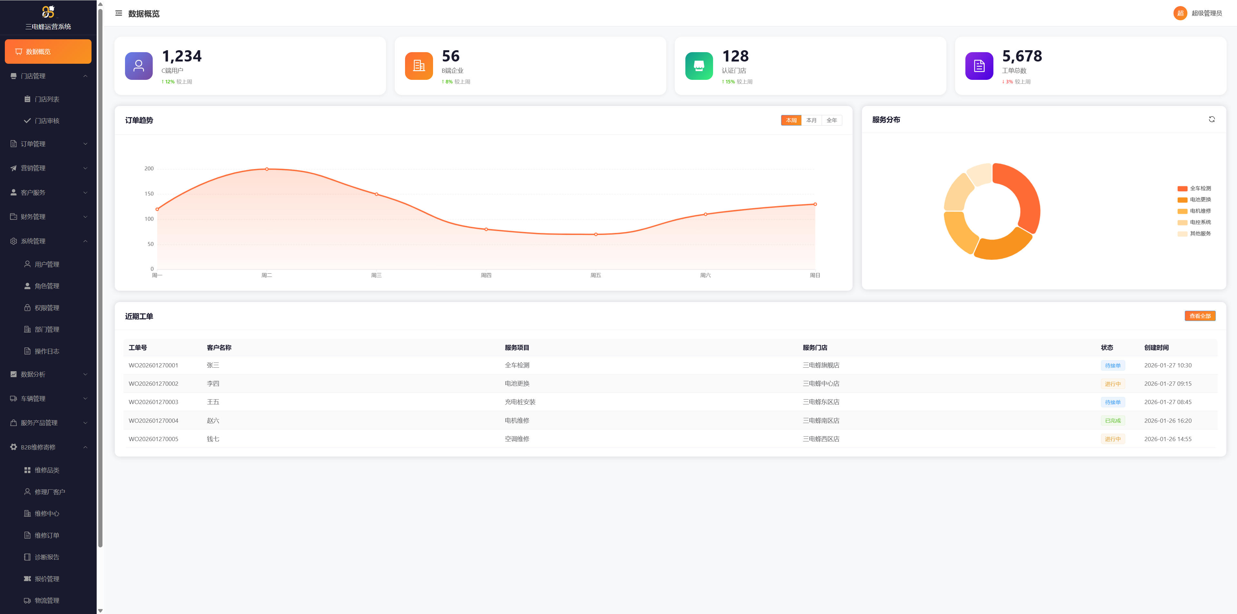Expand the 客户服务 menu
Image resolution: width=1237 pixels, height=614 pixels.
[48, 192]
